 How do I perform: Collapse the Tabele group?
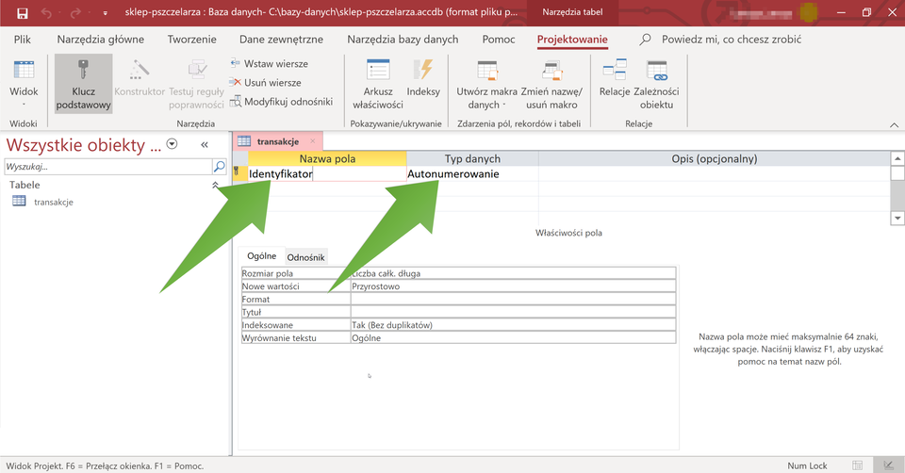[214, 186]
